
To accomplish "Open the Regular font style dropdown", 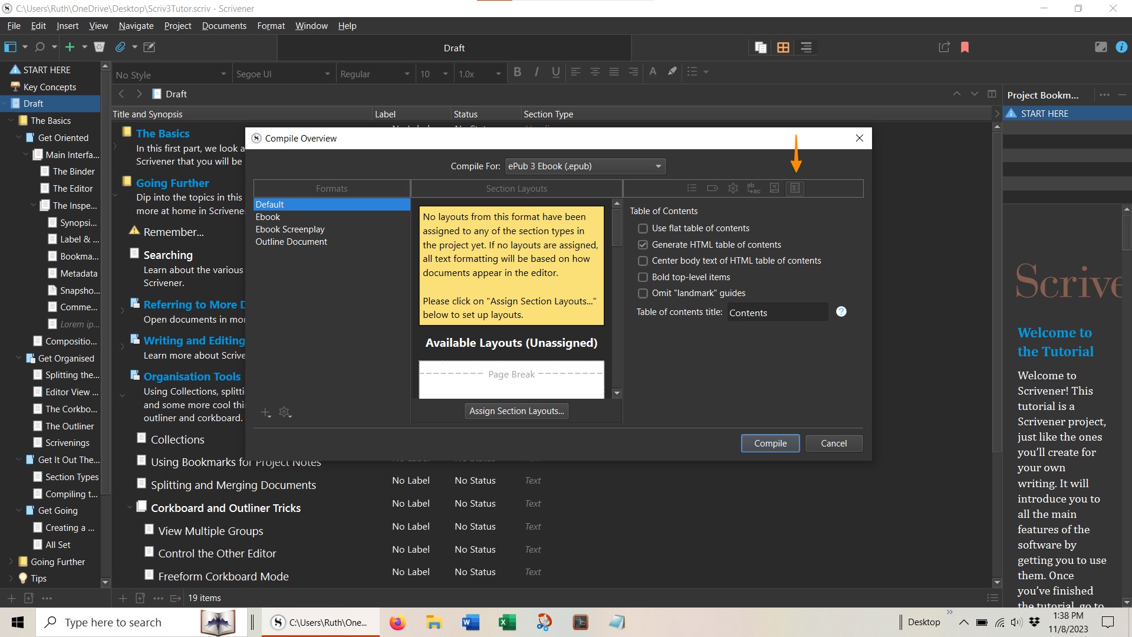I will click(x=375, y=74).
